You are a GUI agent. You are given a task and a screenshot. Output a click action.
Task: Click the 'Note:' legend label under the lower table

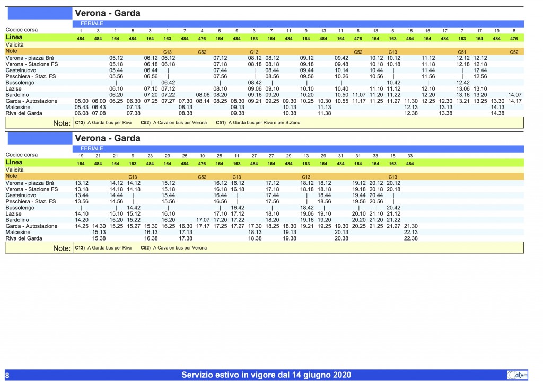(x=62, y=248)
